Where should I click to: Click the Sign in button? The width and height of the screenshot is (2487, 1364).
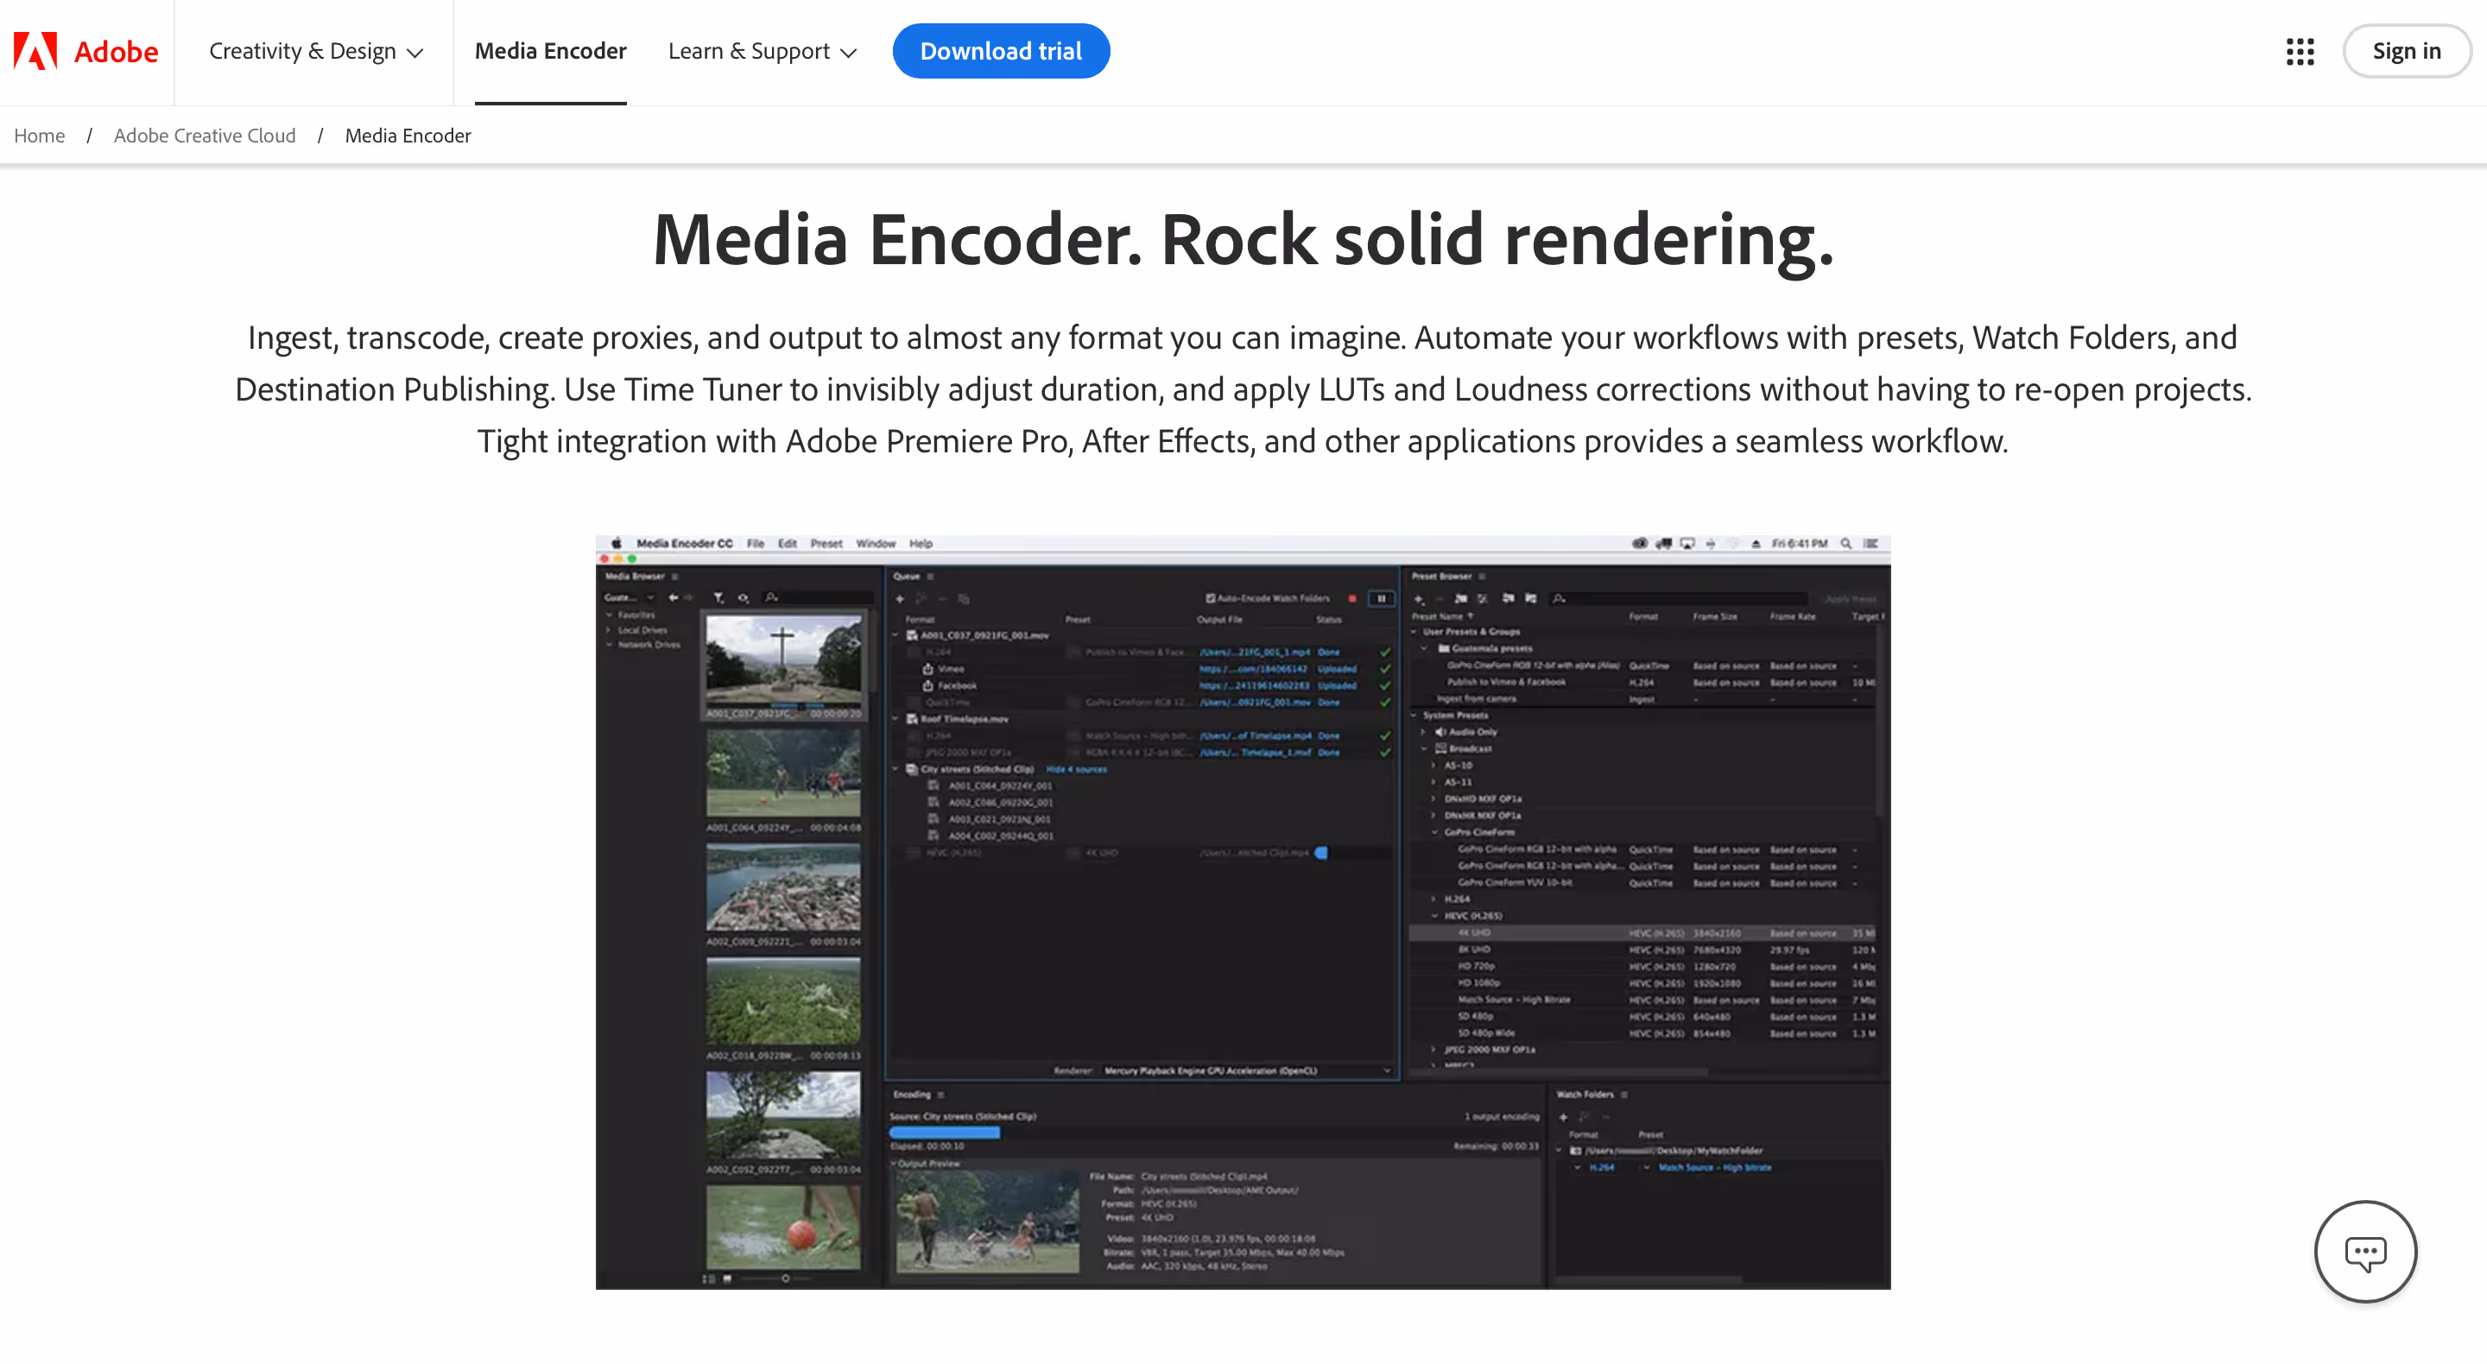click(x=2407, y=51)
